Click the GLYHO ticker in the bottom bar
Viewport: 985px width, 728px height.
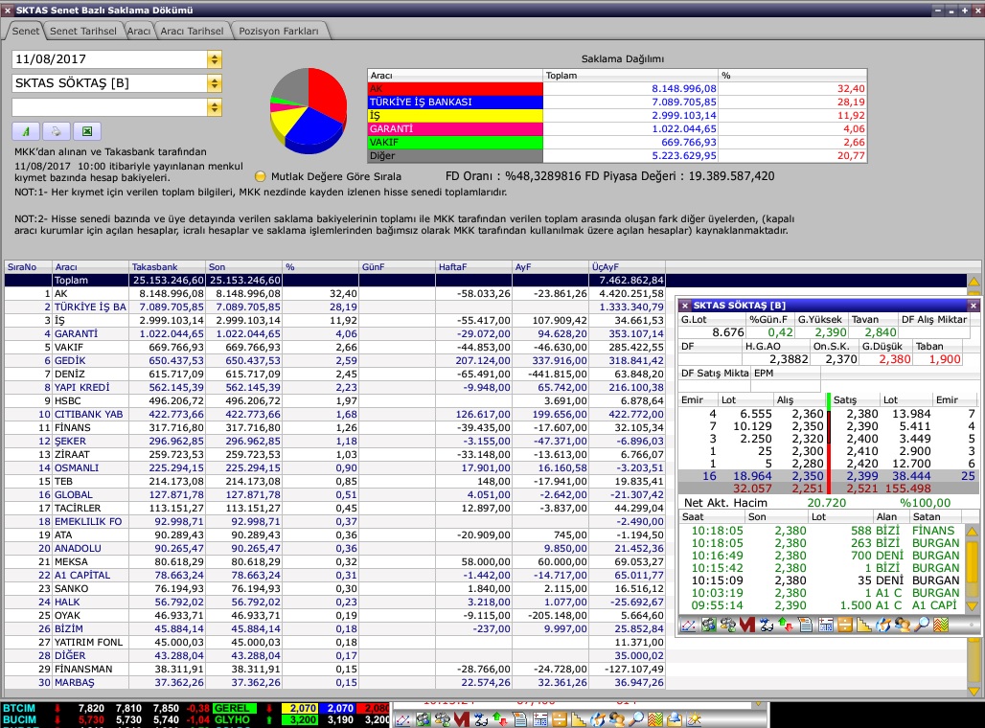(x=232, y=719)
